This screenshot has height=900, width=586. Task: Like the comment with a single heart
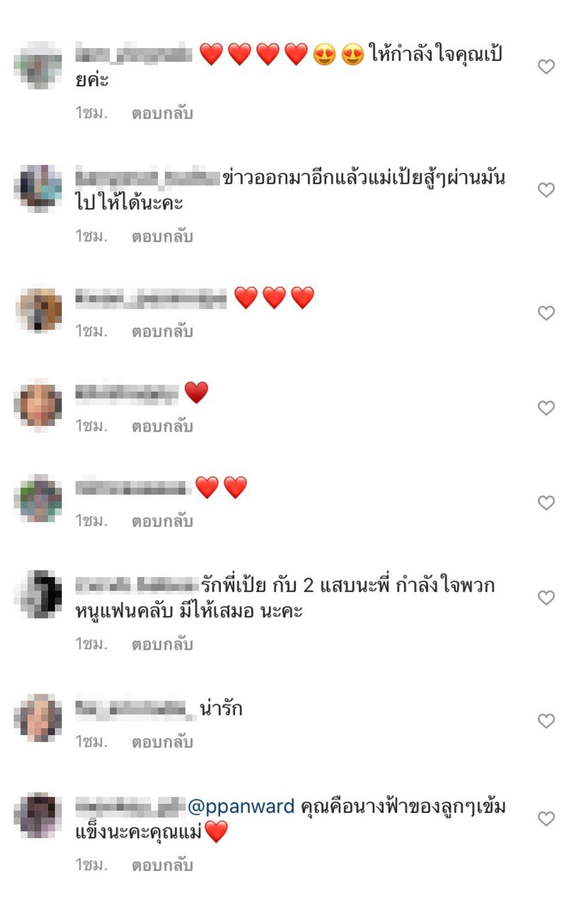pyautogui.click(x=546, y=408)
